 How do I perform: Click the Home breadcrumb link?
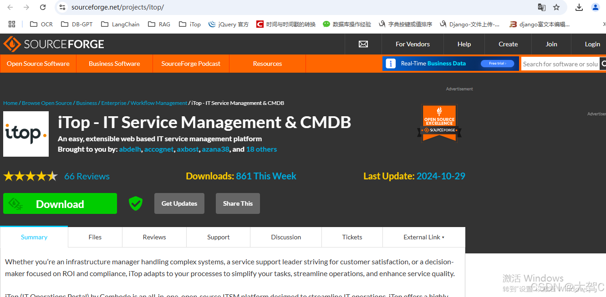click(10, 103)
